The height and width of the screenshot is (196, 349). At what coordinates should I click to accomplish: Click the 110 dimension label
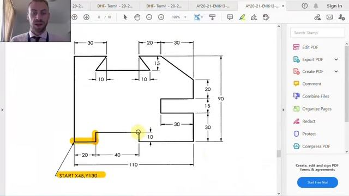133,164
